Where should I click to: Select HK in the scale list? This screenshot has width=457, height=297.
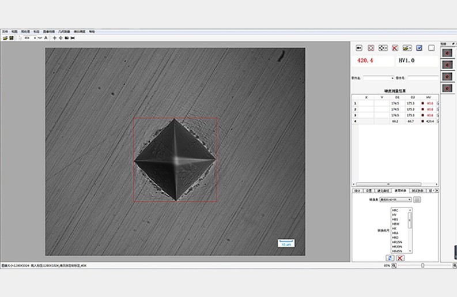click(x=394, y=228)
